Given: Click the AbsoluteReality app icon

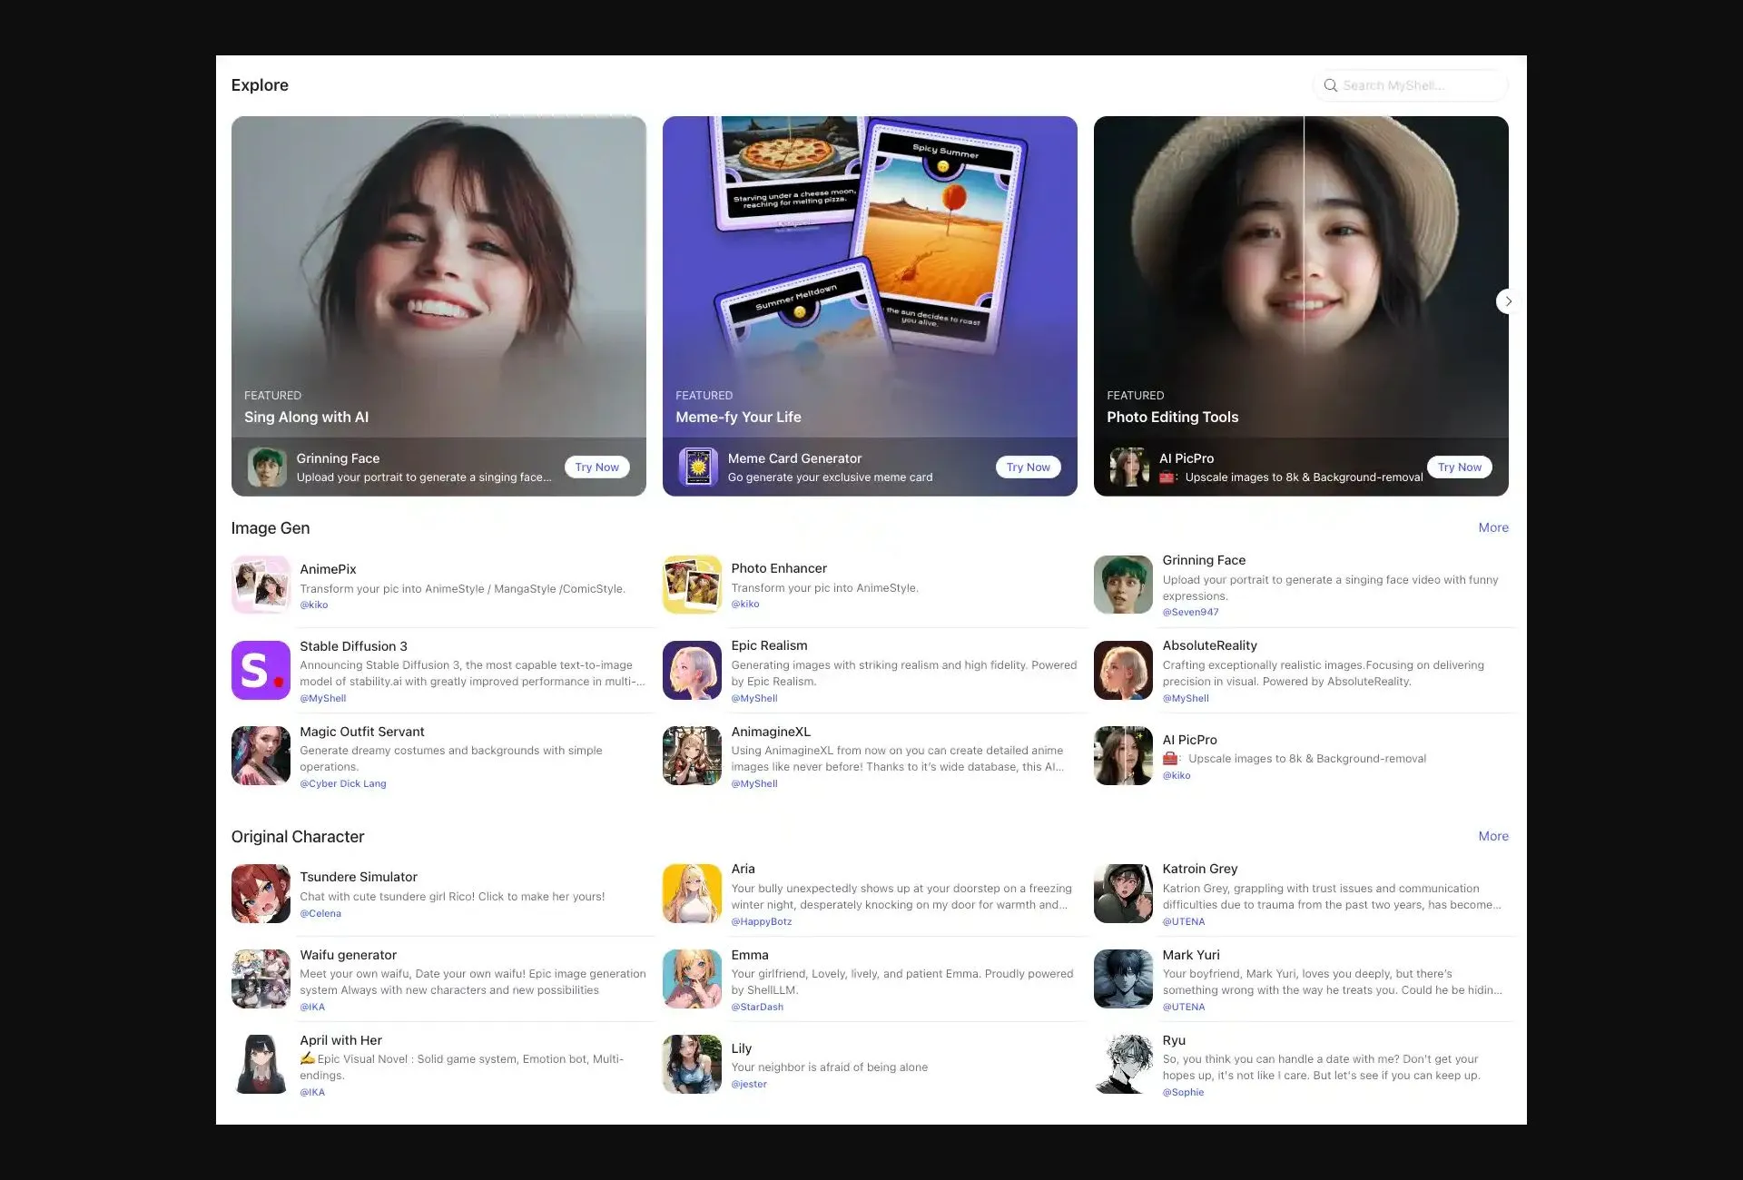Looking at the screenshot, I should click(1123, 670).
